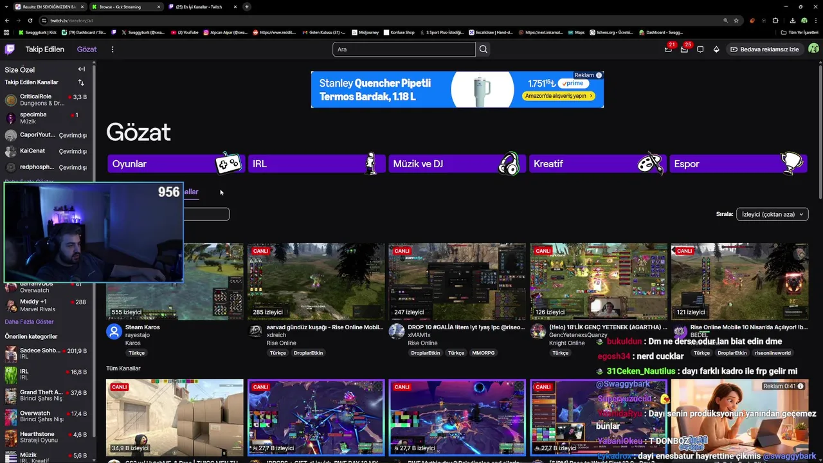Open Chrome extensions puzzle icon

[775, 20]
